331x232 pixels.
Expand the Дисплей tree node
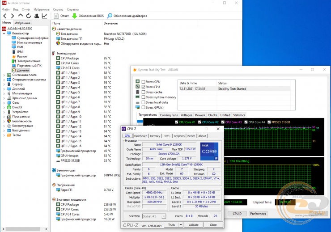click(4, 89)
